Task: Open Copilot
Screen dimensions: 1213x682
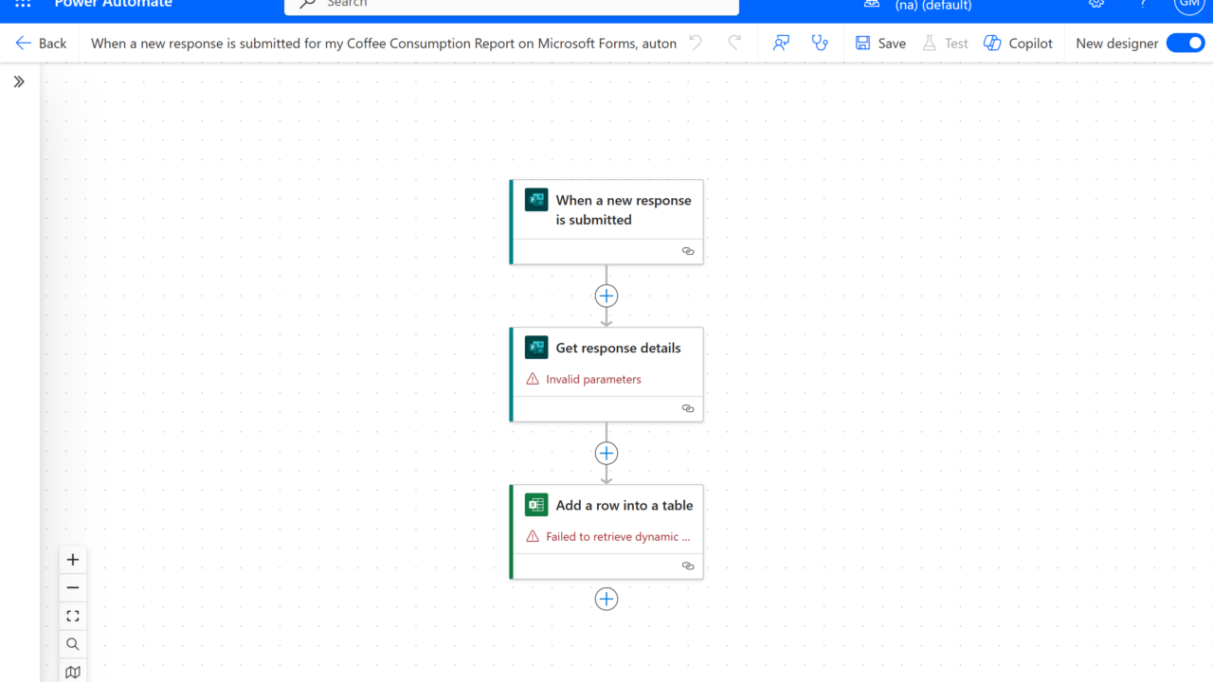Action: tap(1018, 44)
